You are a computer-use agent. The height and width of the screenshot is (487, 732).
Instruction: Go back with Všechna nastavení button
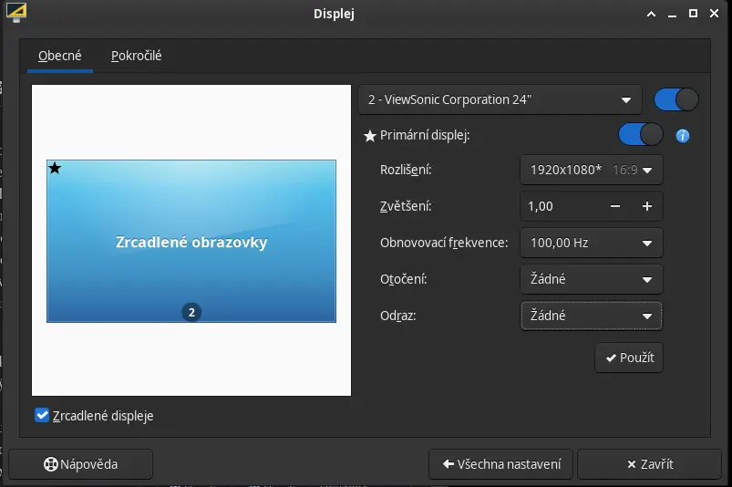(x=501, y=464)
